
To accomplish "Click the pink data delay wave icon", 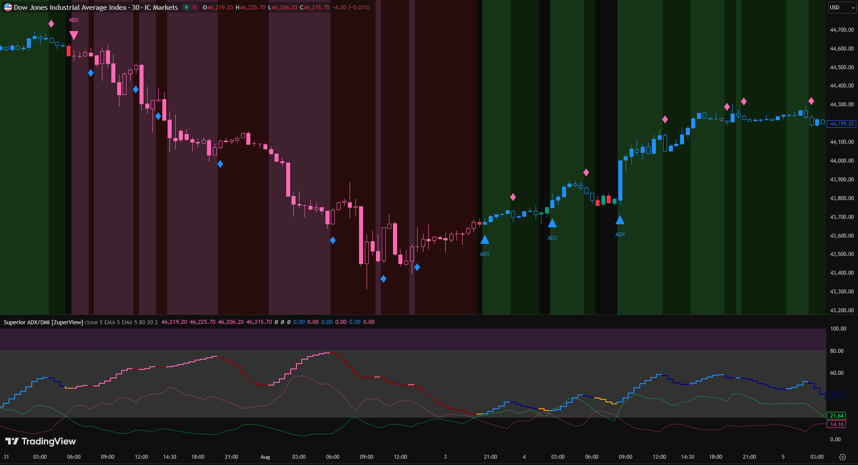I will (x=194, y=7).
